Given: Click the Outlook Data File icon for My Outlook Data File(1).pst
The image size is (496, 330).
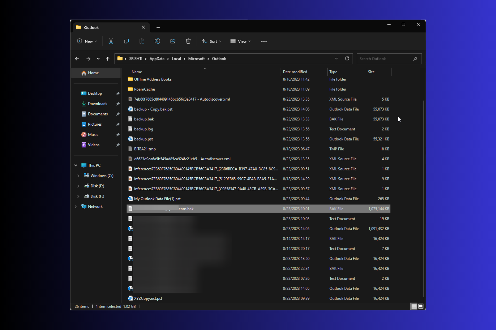Looking at the screenshot, I should [130, 199].
